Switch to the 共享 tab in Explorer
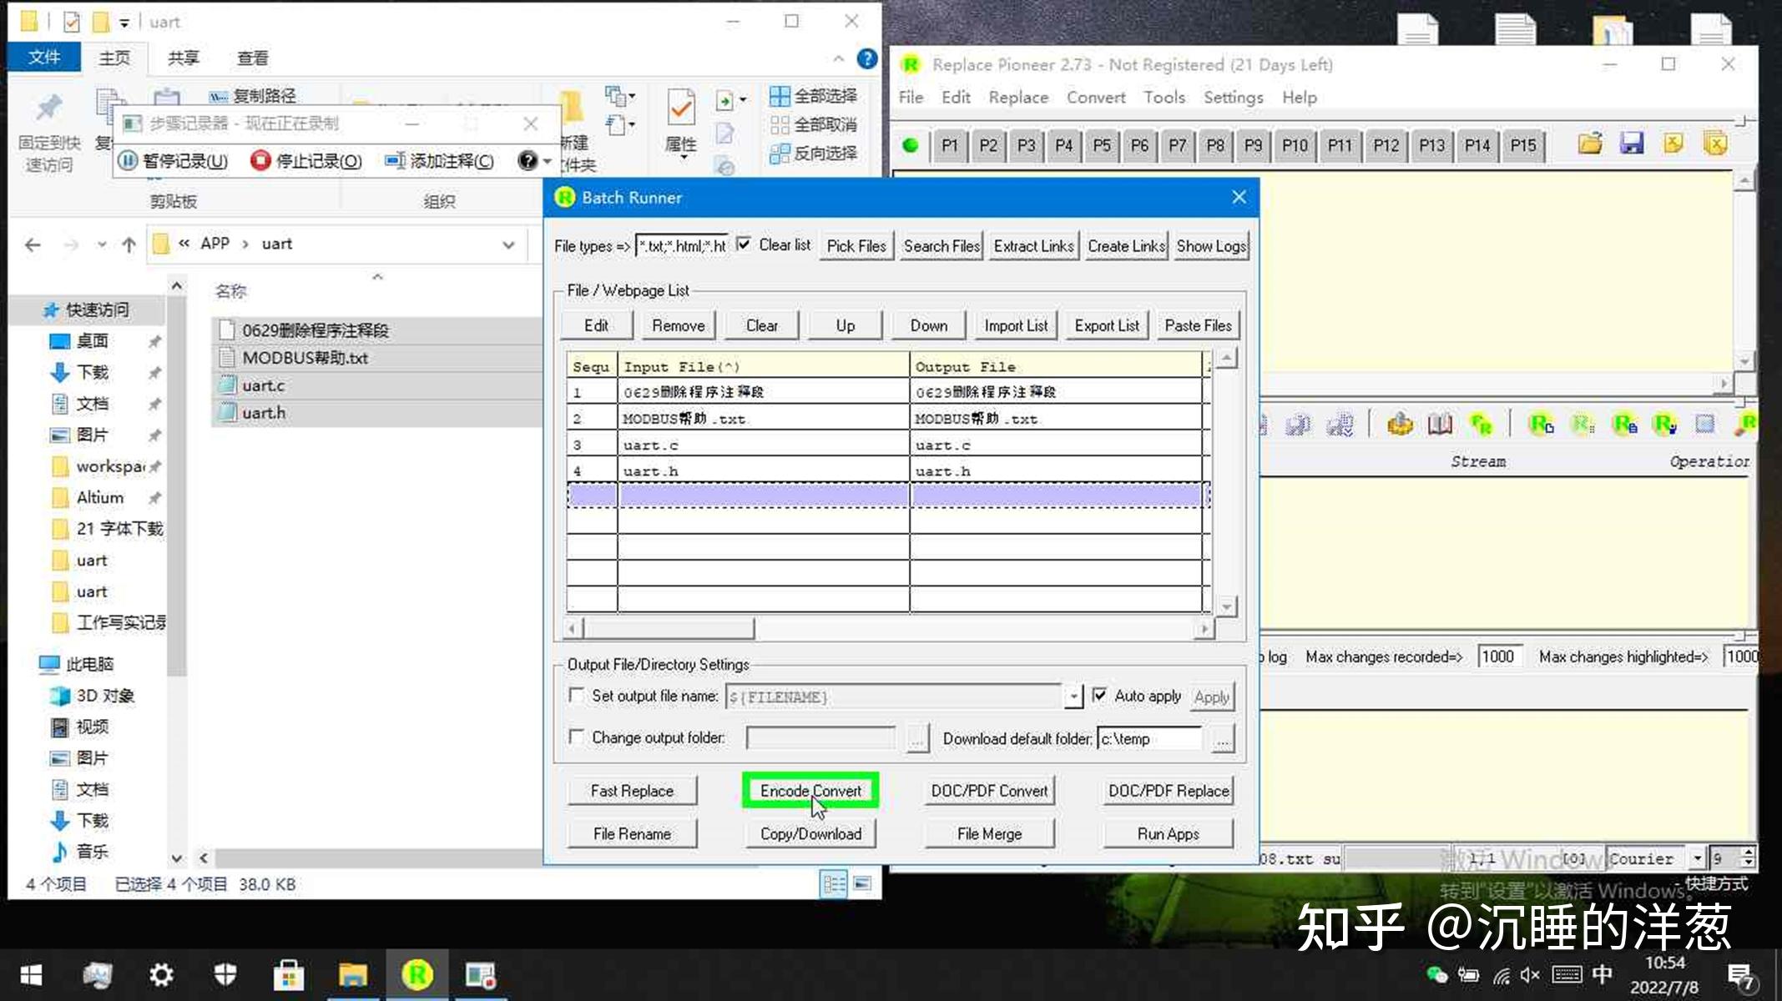Viewport: 1782px width, 1001px height. [184, 58]
